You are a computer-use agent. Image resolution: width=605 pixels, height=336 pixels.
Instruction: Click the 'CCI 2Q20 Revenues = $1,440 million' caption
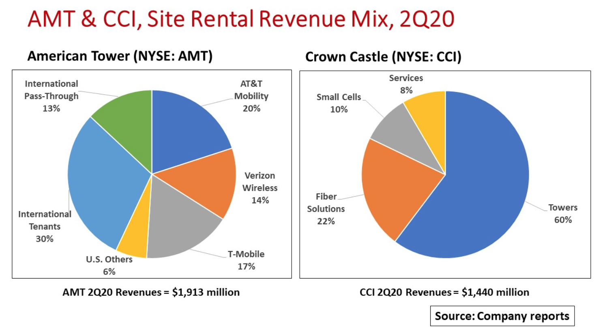[444, 292]
